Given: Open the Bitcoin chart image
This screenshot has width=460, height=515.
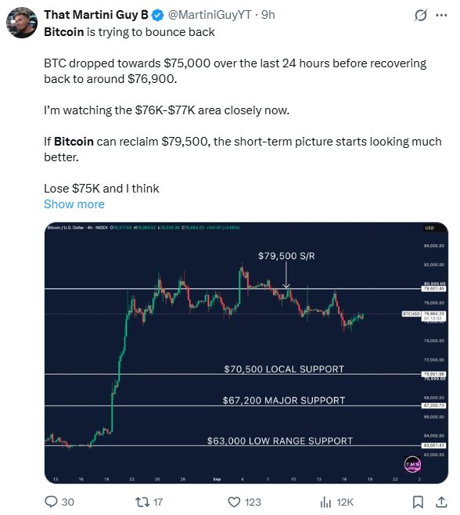Looking at the screenshot, I should tap(246, 353).
